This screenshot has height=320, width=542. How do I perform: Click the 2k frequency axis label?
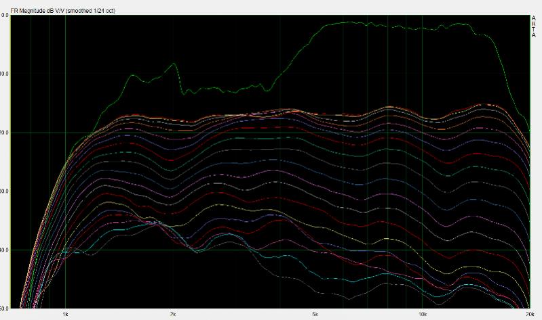point(173,315)
